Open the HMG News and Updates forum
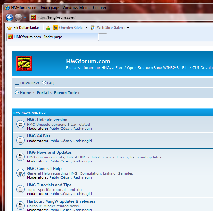Screen dimensions: 213x211 49,152
